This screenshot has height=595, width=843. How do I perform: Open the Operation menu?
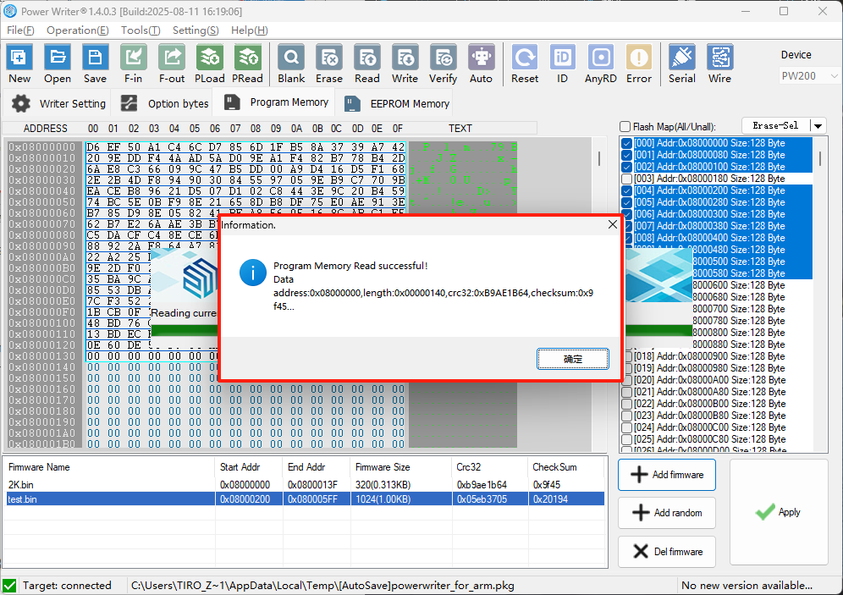point(77,30)
